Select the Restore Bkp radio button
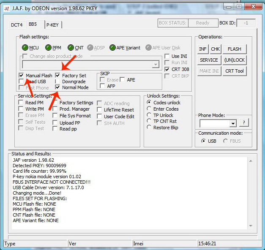The image size is (265, 250). point(149,128)
